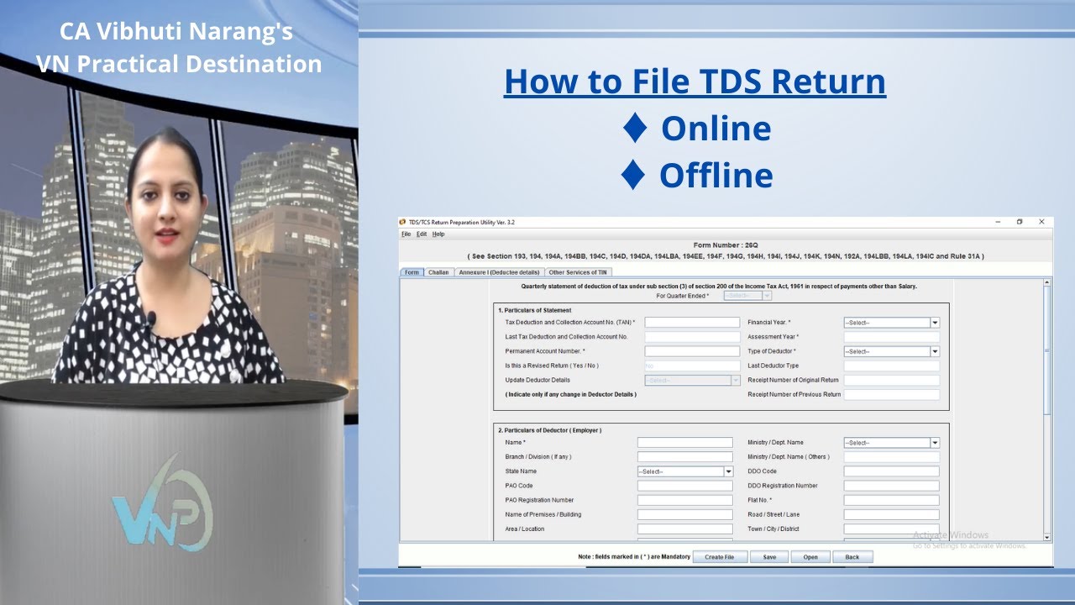The image size is (1075, 605).
Task: Open the Help menu
Action: [x=438, y=234]
